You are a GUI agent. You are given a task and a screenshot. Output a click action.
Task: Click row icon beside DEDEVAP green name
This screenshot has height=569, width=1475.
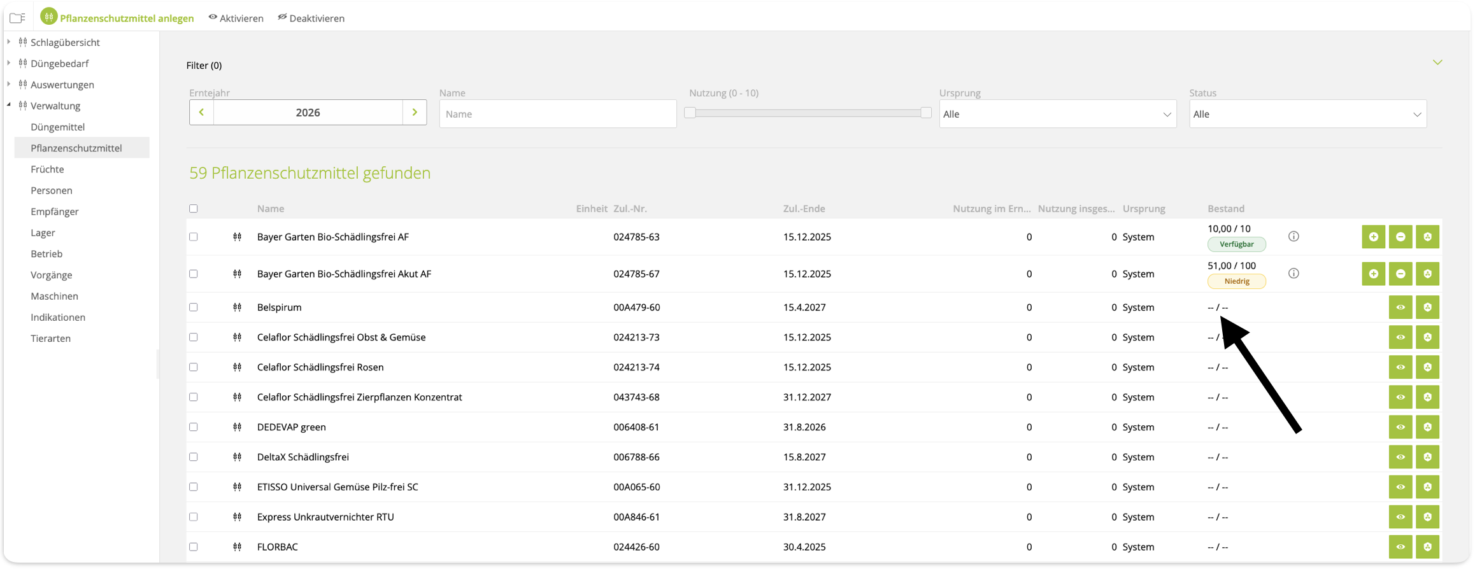click(237, 427)
